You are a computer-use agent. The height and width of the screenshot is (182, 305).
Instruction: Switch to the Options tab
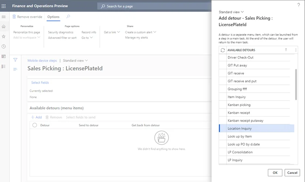coord(53,17)
